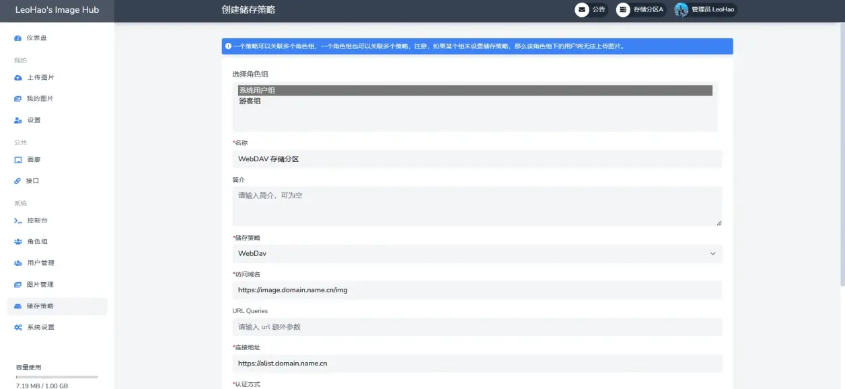Click the LeoHao's Image Hub site title
Screen dimensions: 845x389
pos(57,9)
